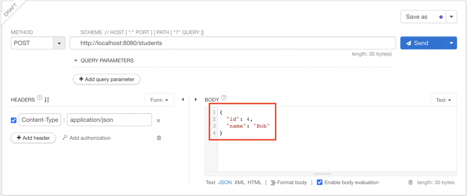Image resolution: width=467 pixels, height=196 pixels.
Task: Click the request URL input field
Action: (233, 43)
